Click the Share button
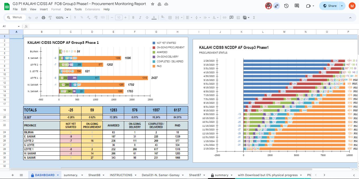The width and height of the screenshot is (359, 179). click(x=329, y=6)
